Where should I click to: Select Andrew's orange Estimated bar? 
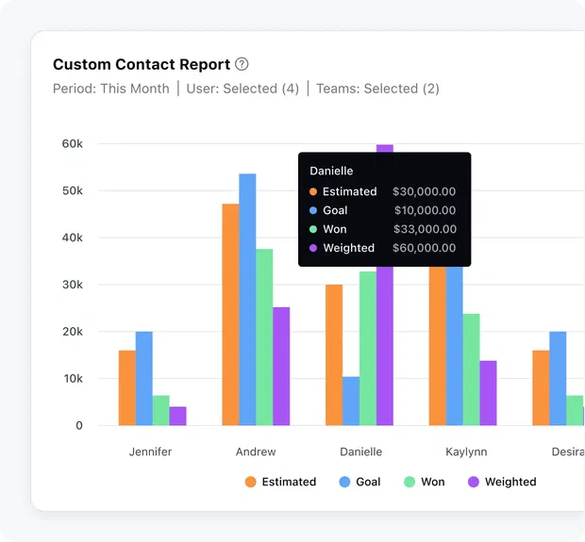coord(230,315)
